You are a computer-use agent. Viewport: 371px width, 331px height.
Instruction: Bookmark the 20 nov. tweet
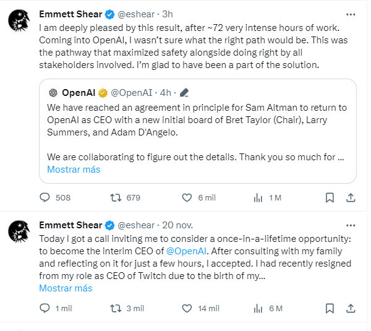click(330, 308)
